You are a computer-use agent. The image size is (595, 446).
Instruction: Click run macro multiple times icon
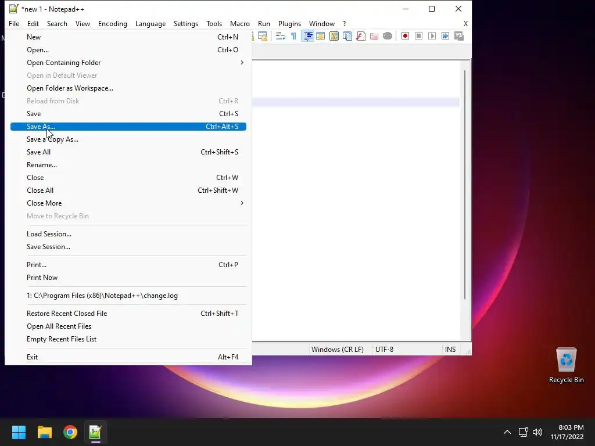pos(445,36)
